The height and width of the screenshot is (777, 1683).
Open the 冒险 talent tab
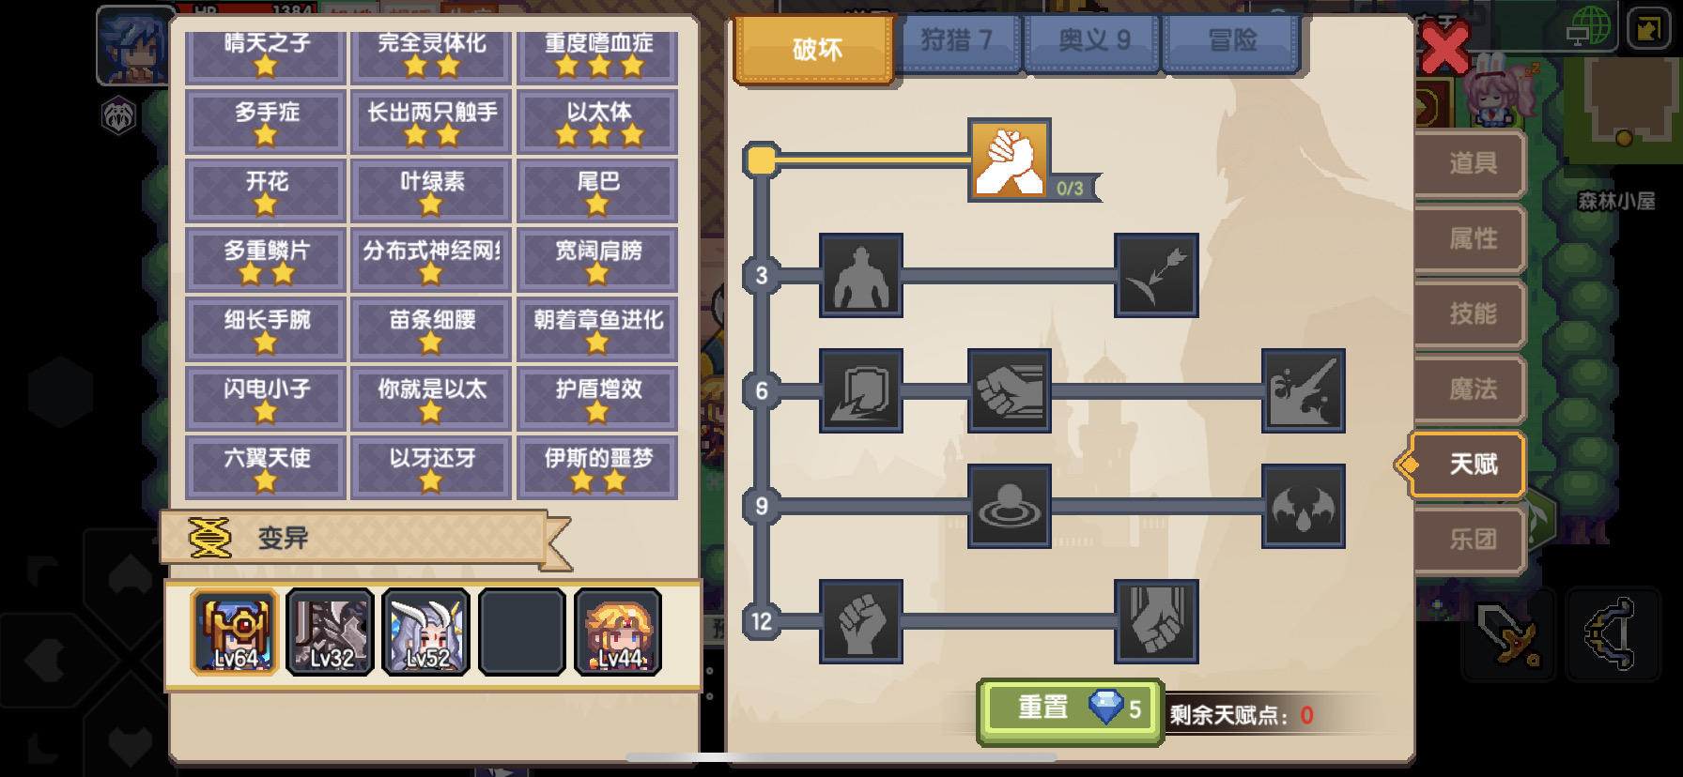(1231, 42)
